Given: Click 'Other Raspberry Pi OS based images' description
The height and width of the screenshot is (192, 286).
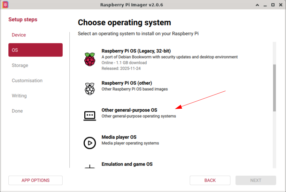Looking at the screenshot, I should (134, 89).
